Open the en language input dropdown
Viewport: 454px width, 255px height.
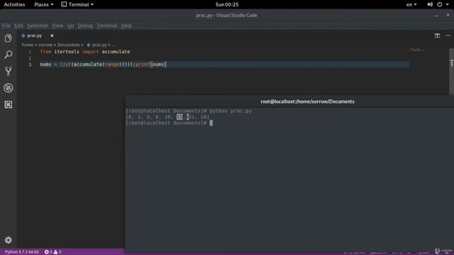click(411, 4)
